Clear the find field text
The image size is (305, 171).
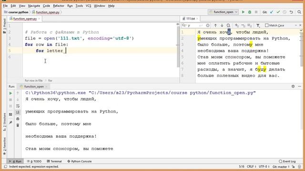pos(208,25)
